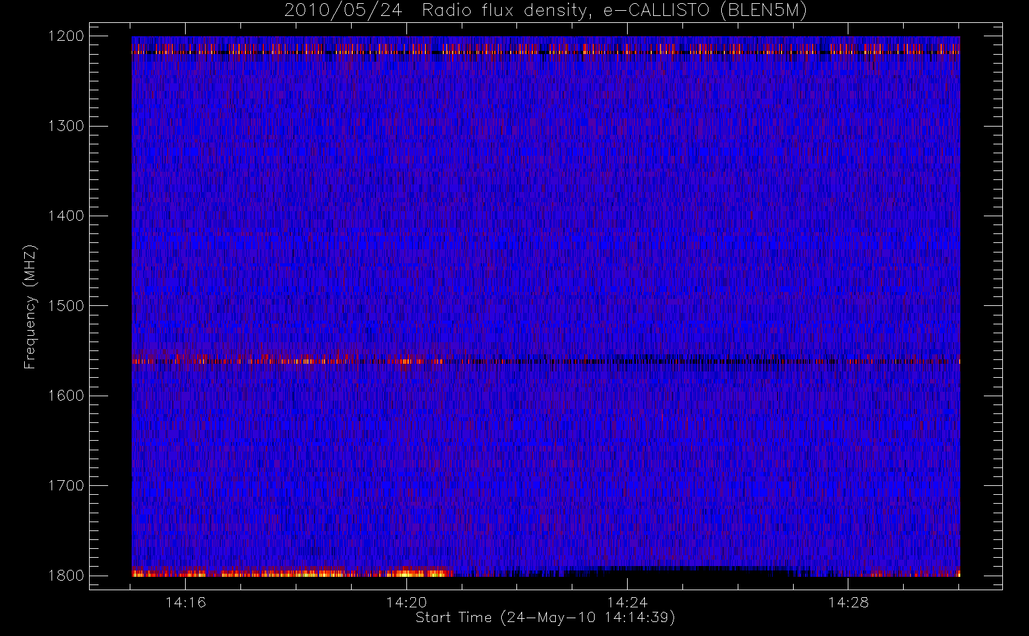This screenshot has height=636, width=1029.
Task: Click the '14:28' time axis label
Action: click(848, 602)
